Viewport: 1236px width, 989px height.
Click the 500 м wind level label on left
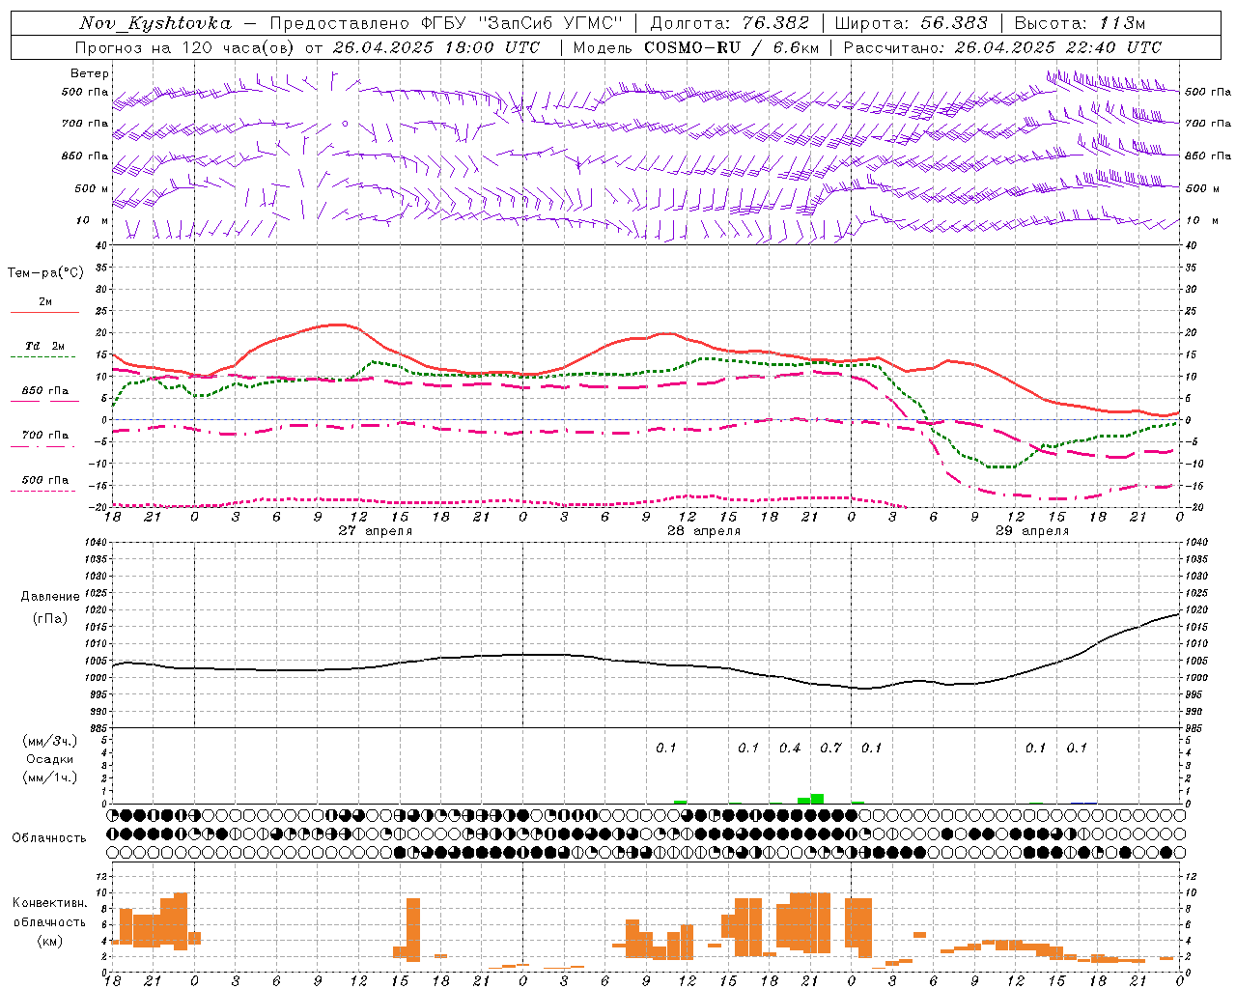coord(92,188)
